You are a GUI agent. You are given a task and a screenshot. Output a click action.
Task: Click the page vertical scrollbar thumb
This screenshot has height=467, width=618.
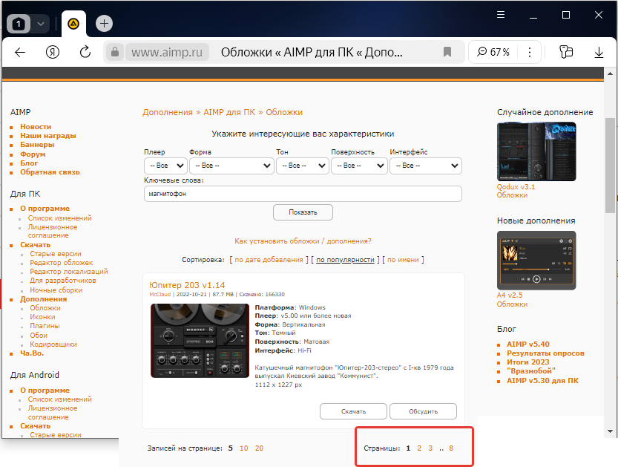tap(610, 166)
